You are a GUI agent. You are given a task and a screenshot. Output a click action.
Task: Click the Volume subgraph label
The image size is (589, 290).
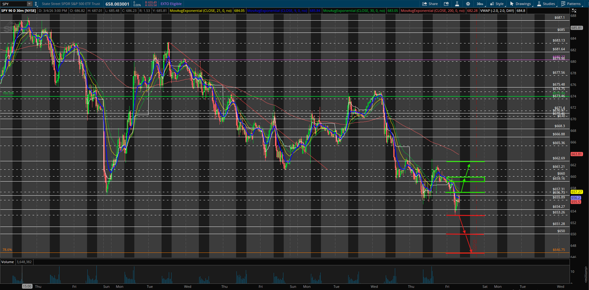(x=7, y=262)
